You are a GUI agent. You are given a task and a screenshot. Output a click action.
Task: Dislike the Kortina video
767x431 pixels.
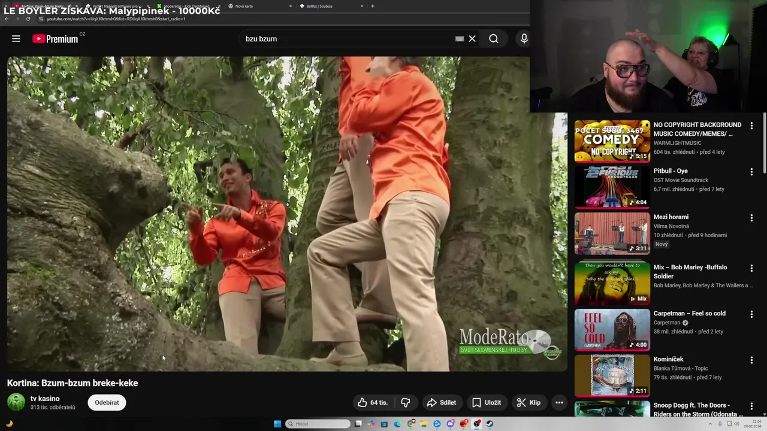(406, 402)
